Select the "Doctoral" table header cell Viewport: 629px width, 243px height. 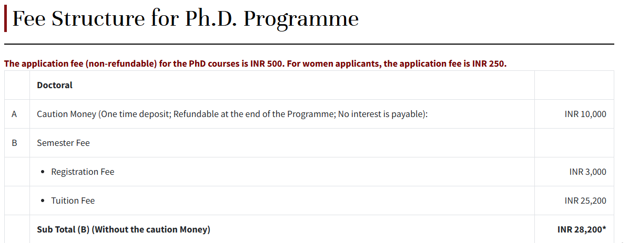[55, 85]
